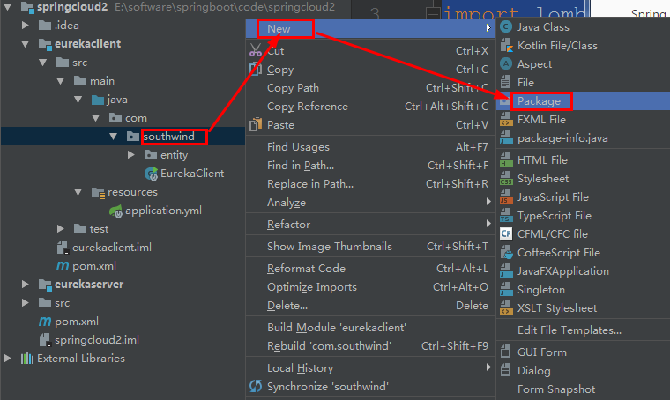Choose Rebuild 'com.southwind'

coord(370,345)
